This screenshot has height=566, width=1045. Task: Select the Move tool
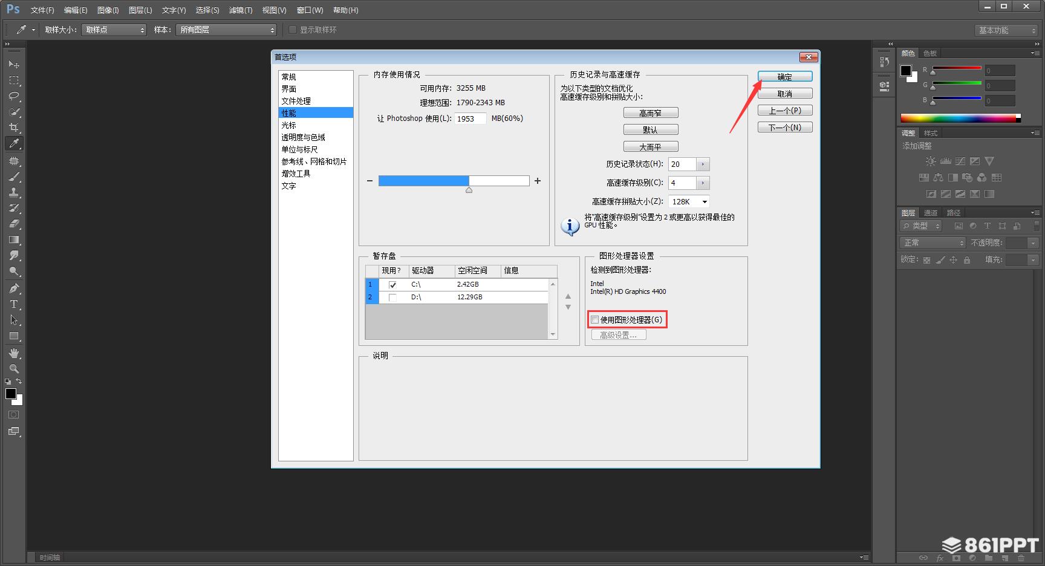tap(14, 64)
